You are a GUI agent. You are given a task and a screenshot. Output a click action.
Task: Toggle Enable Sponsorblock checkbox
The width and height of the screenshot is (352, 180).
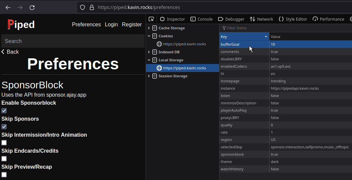click(4, 111)
